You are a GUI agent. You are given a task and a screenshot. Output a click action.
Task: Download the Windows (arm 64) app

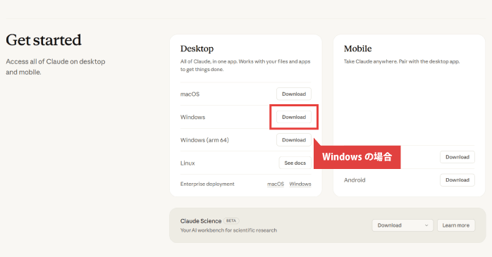pos(294,140)
